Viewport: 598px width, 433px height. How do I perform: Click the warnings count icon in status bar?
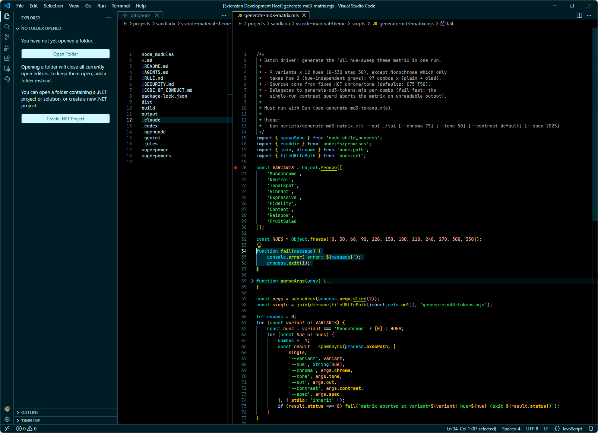point(30,429)
